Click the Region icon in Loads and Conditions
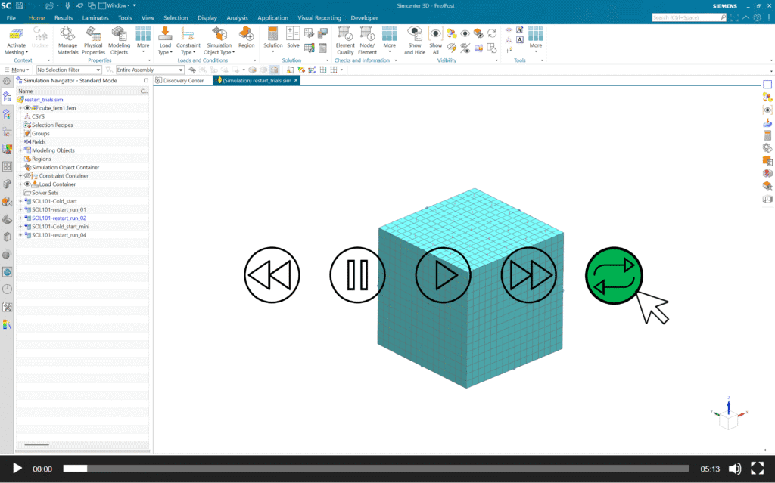The width and height of the screenshot is (775, 483). 247,35
